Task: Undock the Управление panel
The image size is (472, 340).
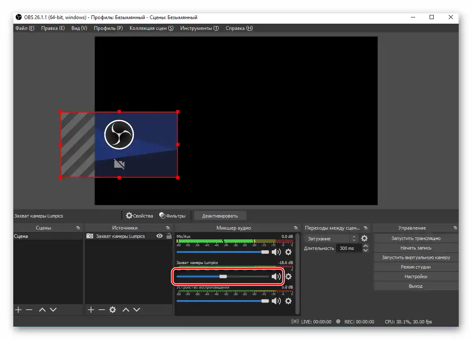Action: click(455, 228)
